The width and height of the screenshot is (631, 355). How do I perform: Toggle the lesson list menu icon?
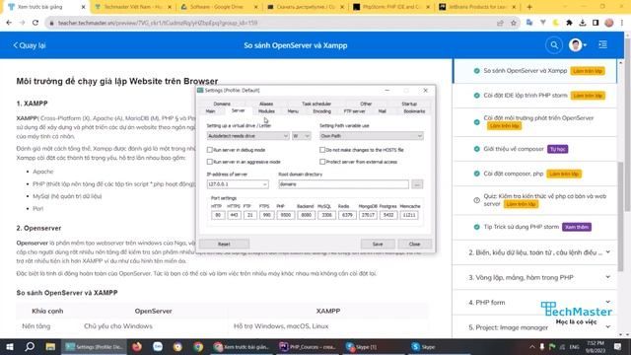click(x=602, y=44)
